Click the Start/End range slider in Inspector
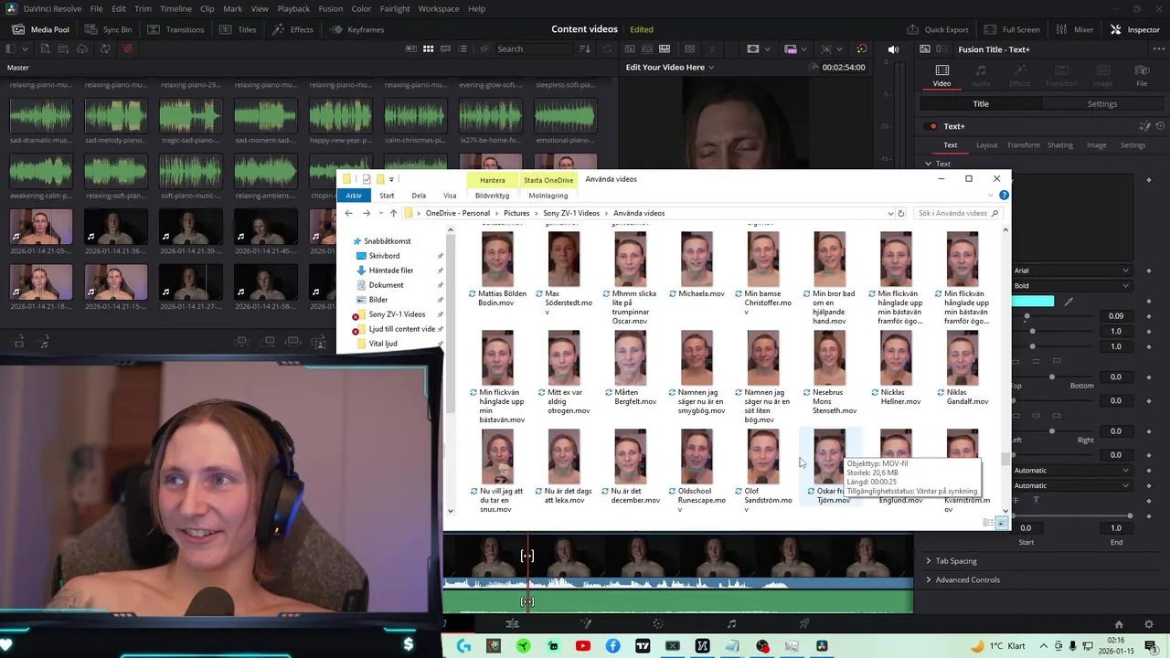 [1071, 516]
